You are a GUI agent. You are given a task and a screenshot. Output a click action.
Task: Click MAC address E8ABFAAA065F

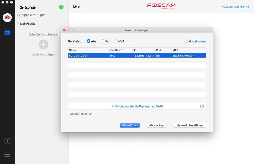tap(183, 55)
